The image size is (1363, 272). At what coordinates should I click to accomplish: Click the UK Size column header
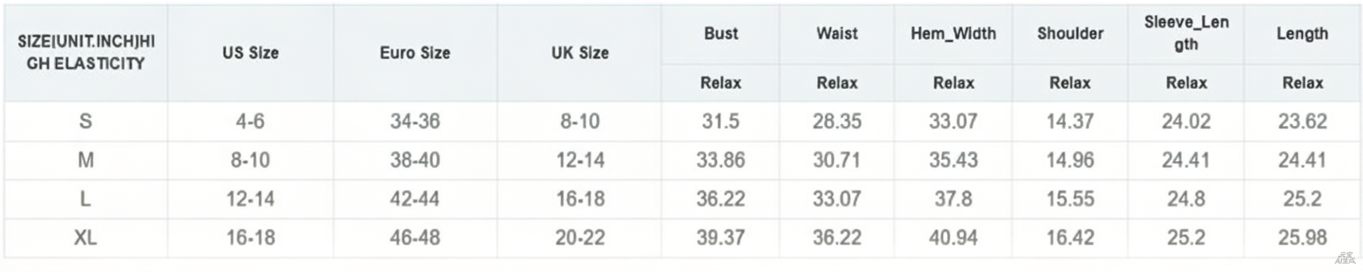click(580, 52)
